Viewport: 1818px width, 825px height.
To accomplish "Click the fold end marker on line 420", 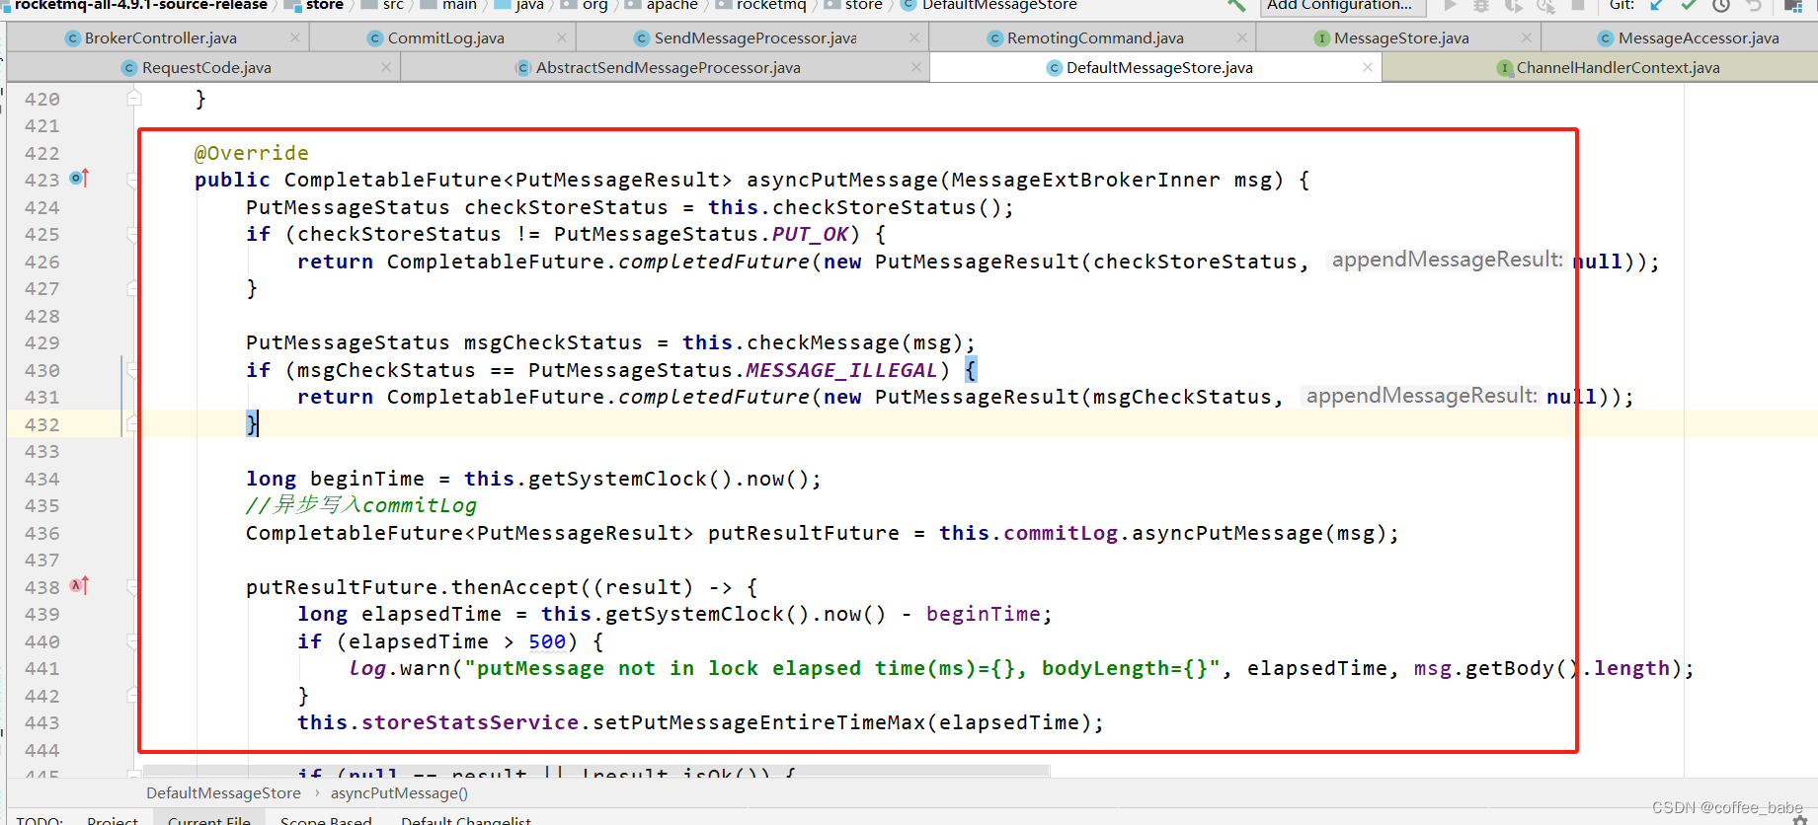I will click(133, 99).
